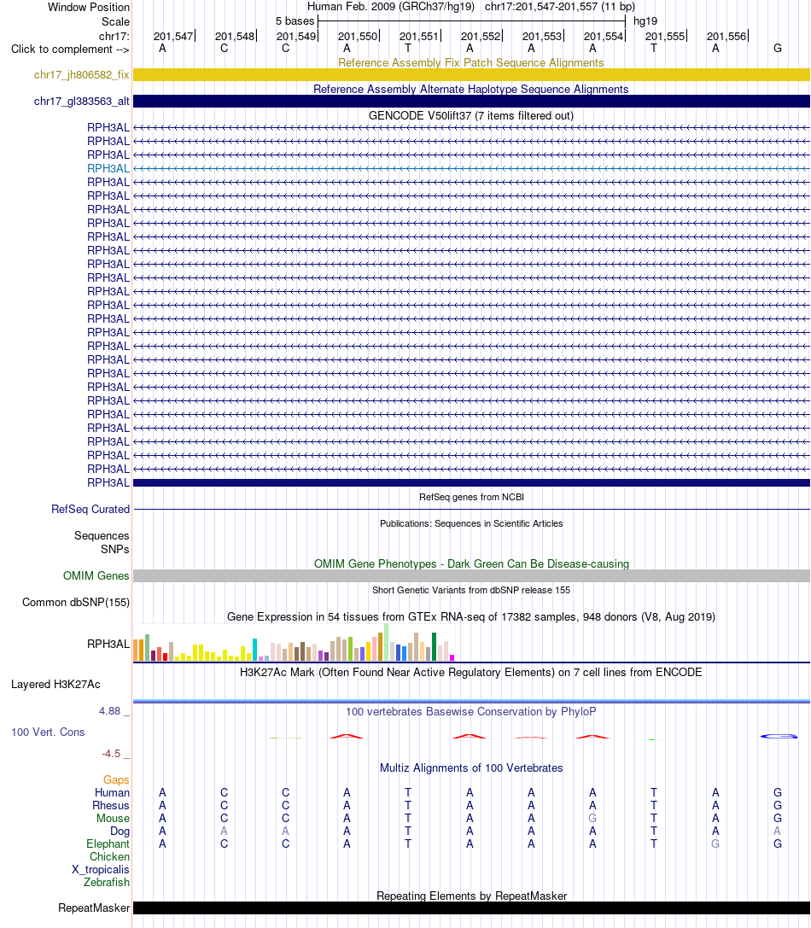
Task: Click the 'SNPs' track label
Action: coord(115,549)
